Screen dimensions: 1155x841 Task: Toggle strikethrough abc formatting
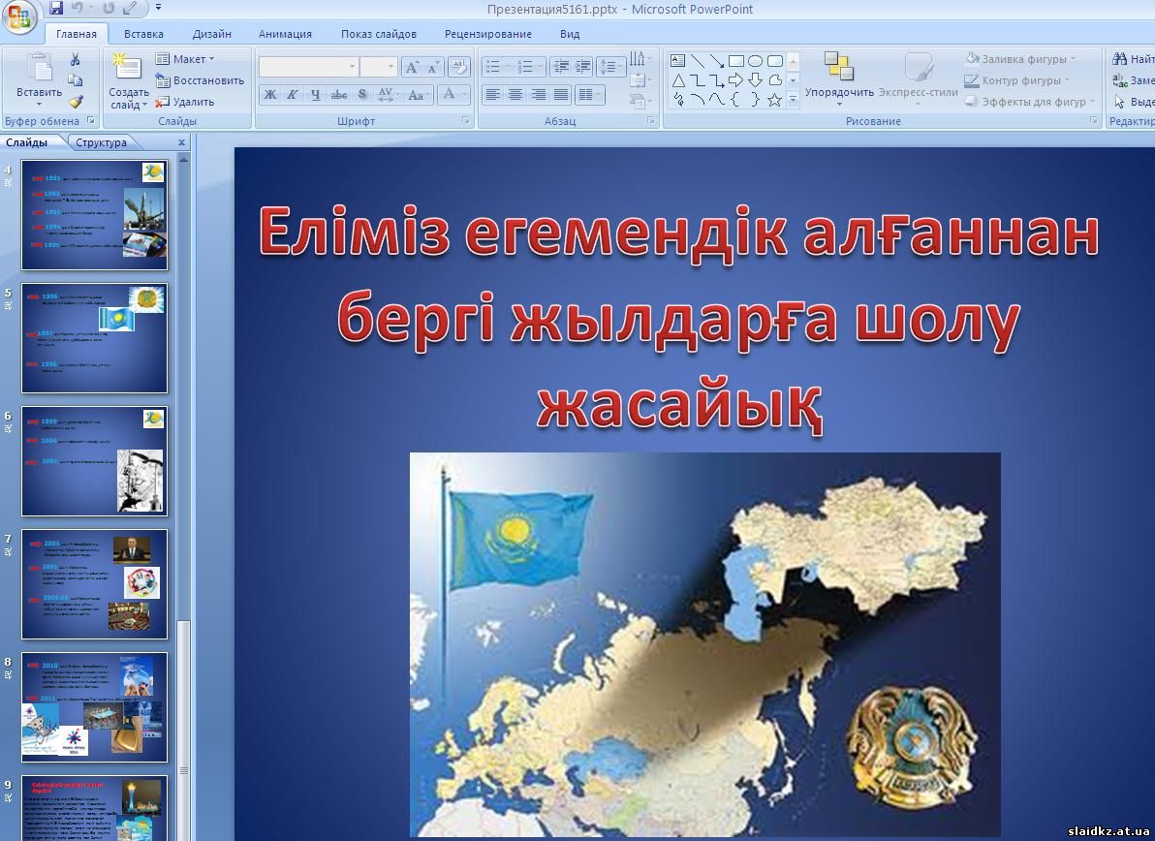click(339, 94)
